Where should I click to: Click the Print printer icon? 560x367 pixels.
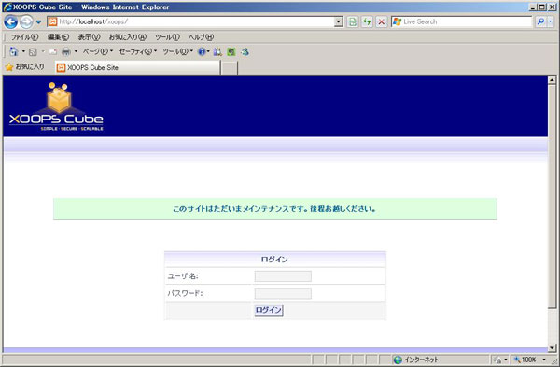(x=66, y=52)
